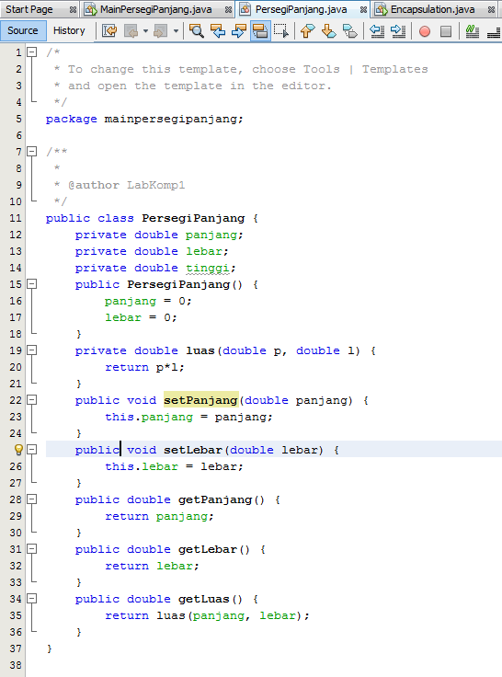Toggle Rectangular Selection mode
The width and height of the screenshot is (502, 677).
(x=281, y=30)
